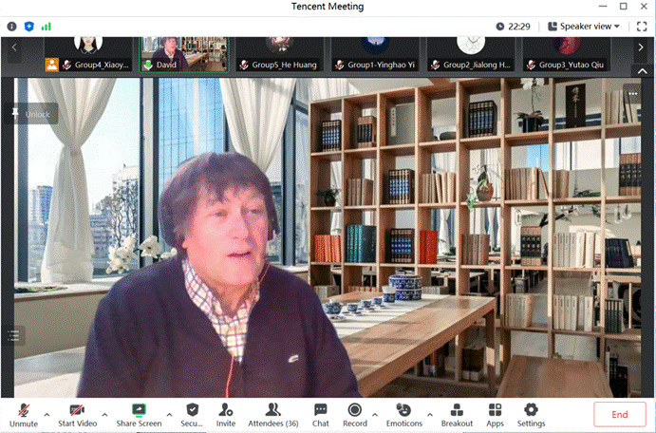The width and height of the screenshot is (656, 433).
Task: Click the Security shield icon in toolbar
Action: click(x=192, y=414)
